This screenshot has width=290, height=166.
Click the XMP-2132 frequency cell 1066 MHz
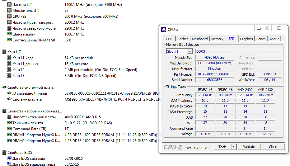[266, 95]
